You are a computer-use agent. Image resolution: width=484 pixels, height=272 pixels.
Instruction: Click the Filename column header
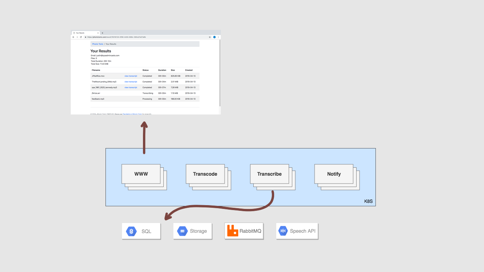(96, 70)
